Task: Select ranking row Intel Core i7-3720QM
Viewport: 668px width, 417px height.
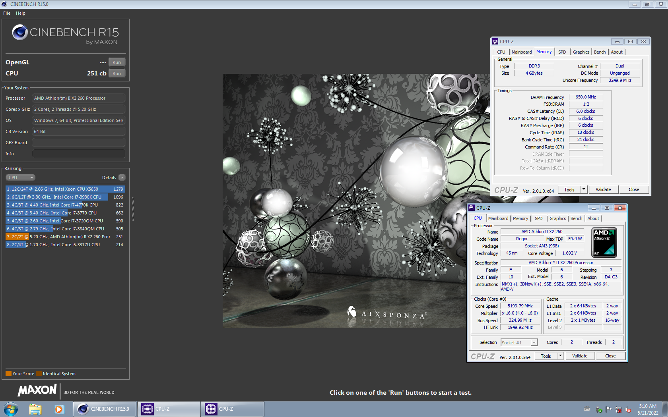Action: pyautogui.click(x=65, y=221)
